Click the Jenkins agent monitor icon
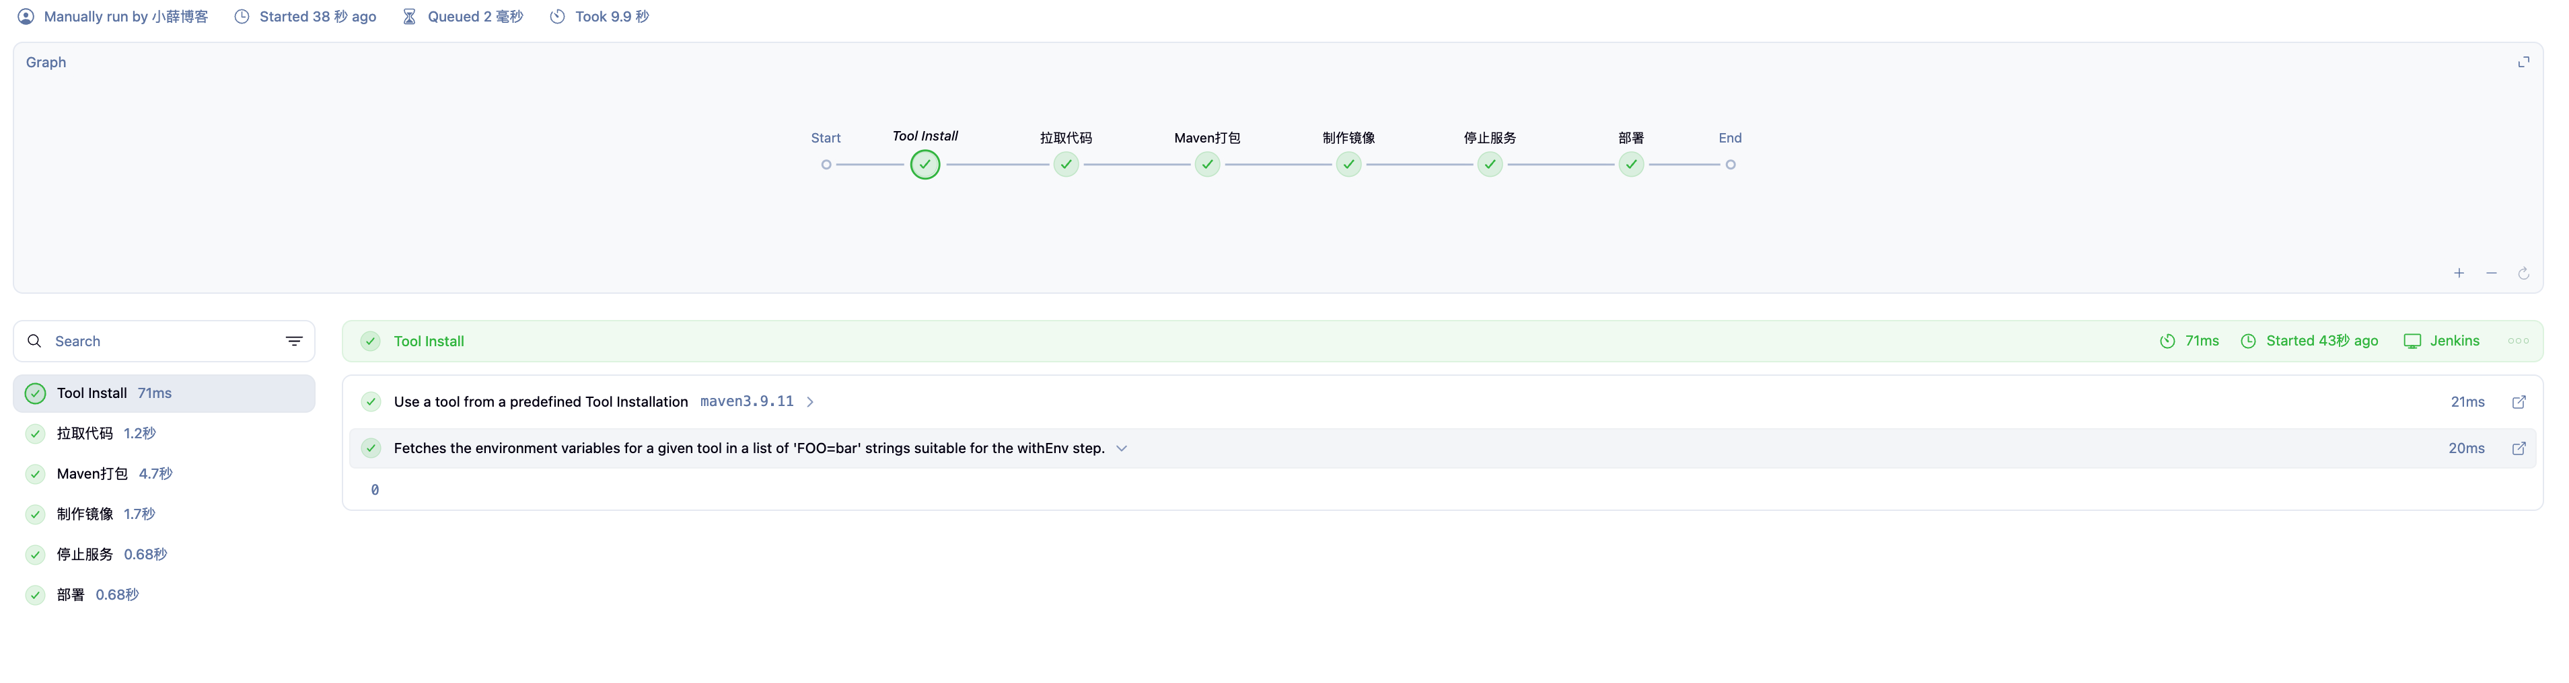2569x683 pixels. point(2412,341)
